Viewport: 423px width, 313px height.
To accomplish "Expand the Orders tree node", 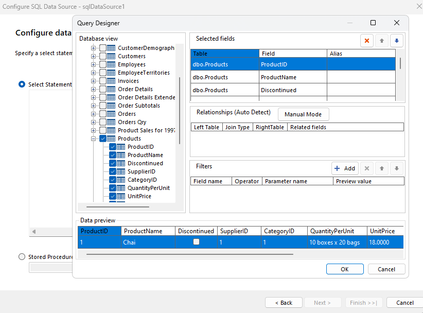I will [94, 114].
